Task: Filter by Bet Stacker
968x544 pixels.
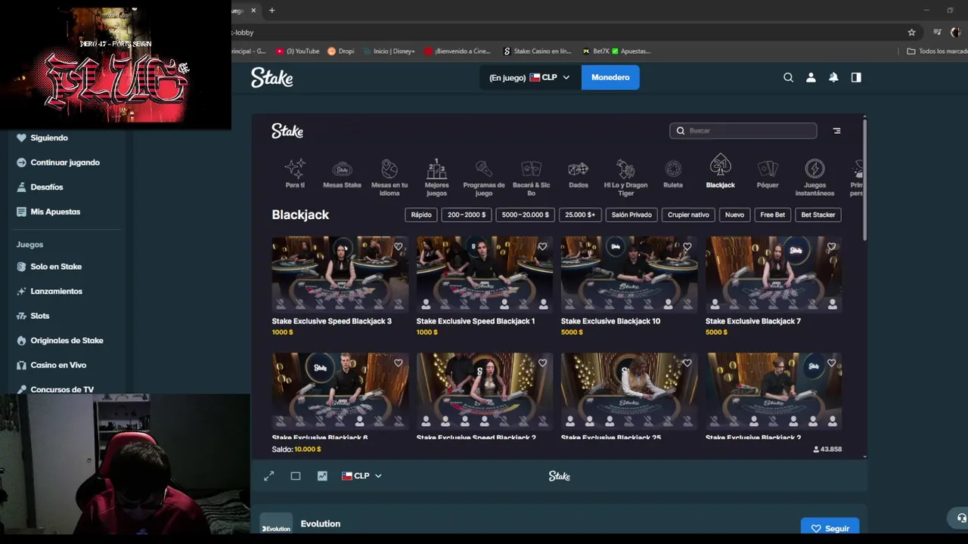Action: pos(818,215)
